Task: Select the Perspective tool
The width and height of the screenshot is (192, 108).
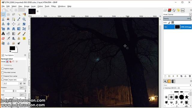Action: tap(13, 29)
